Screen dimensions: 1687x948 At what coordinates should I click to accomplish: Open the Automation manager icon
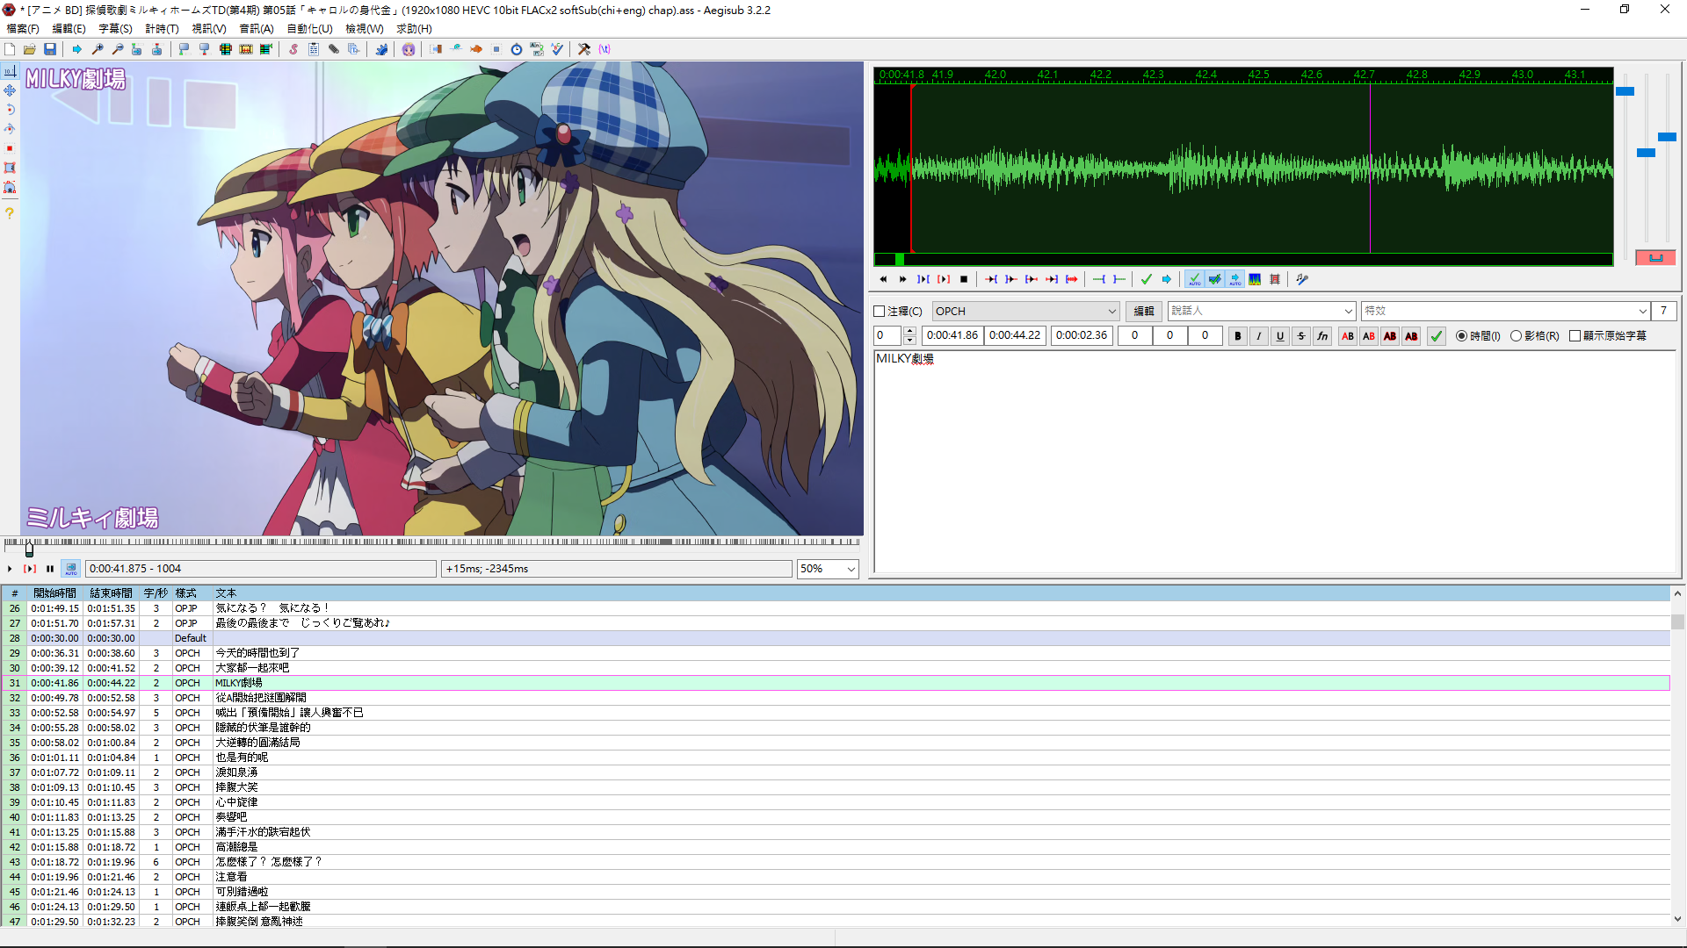381,49
